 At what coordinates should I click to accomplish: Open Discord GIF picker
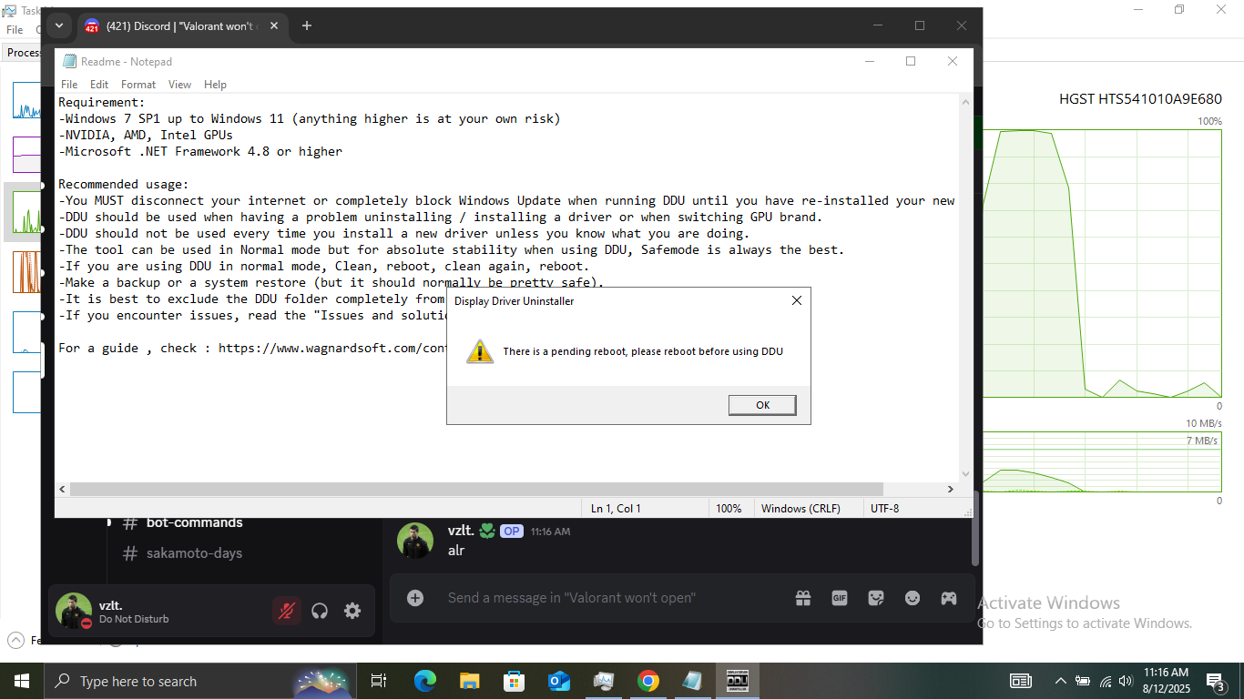(x=840, y=598)
